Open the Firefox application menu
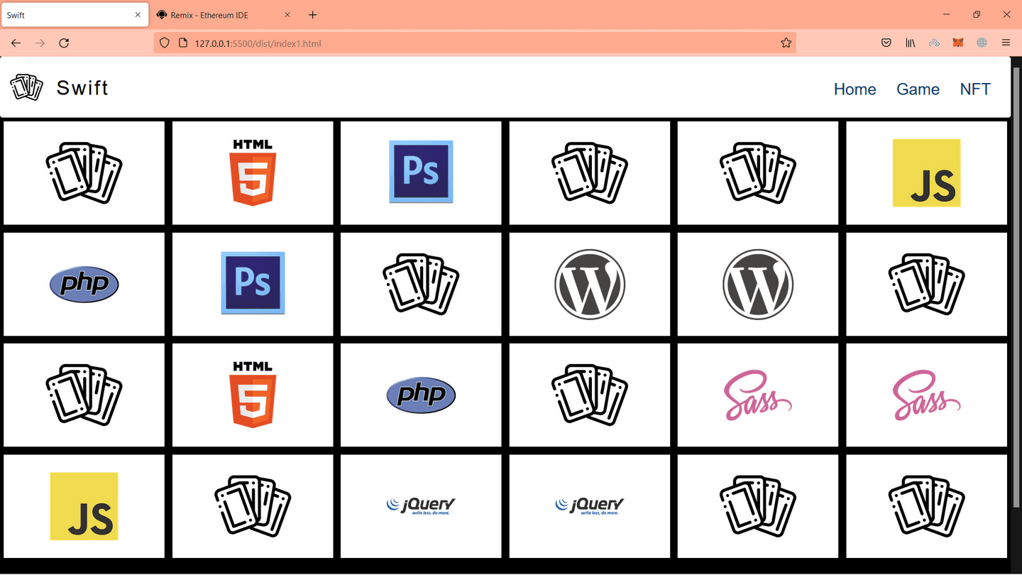 1006,43
